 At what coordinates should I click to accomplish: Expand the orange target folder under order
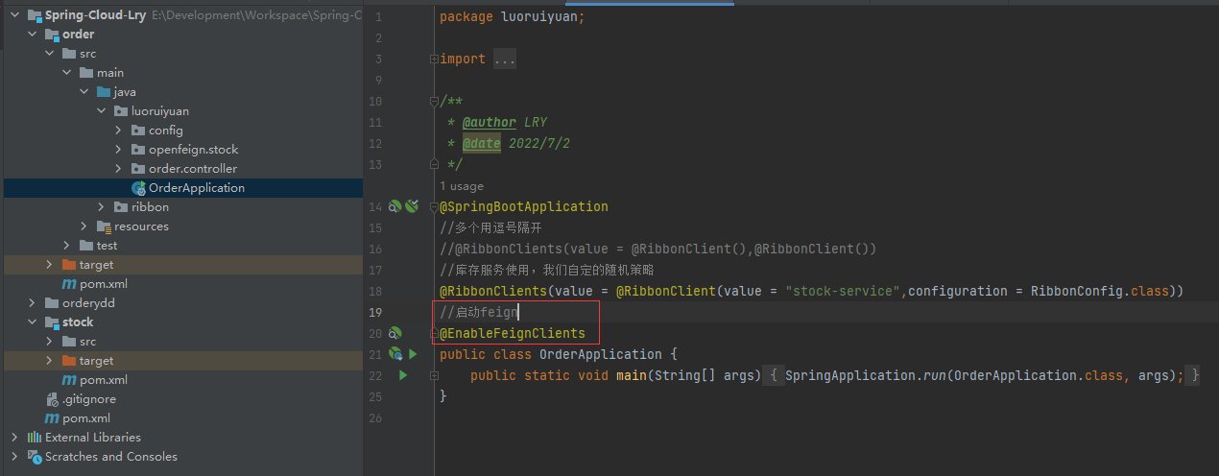pos(49,265)
